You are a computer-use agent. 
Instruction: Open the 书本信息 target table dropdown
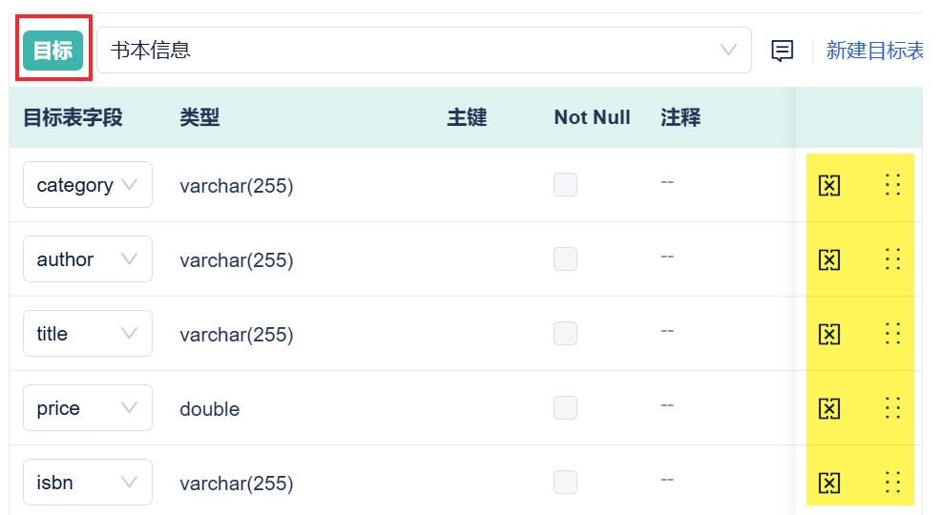[x=424, y=51]
